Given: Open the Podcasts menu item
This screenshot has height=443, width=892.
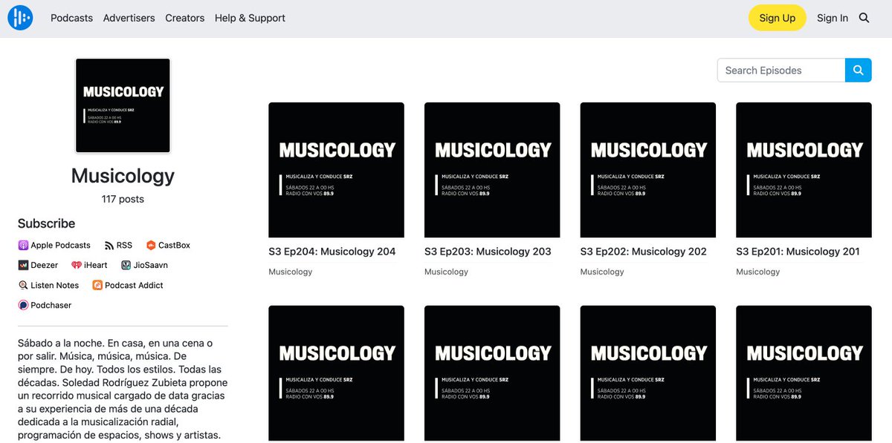Looking at the screenshot, I should (x=71, y=18).
